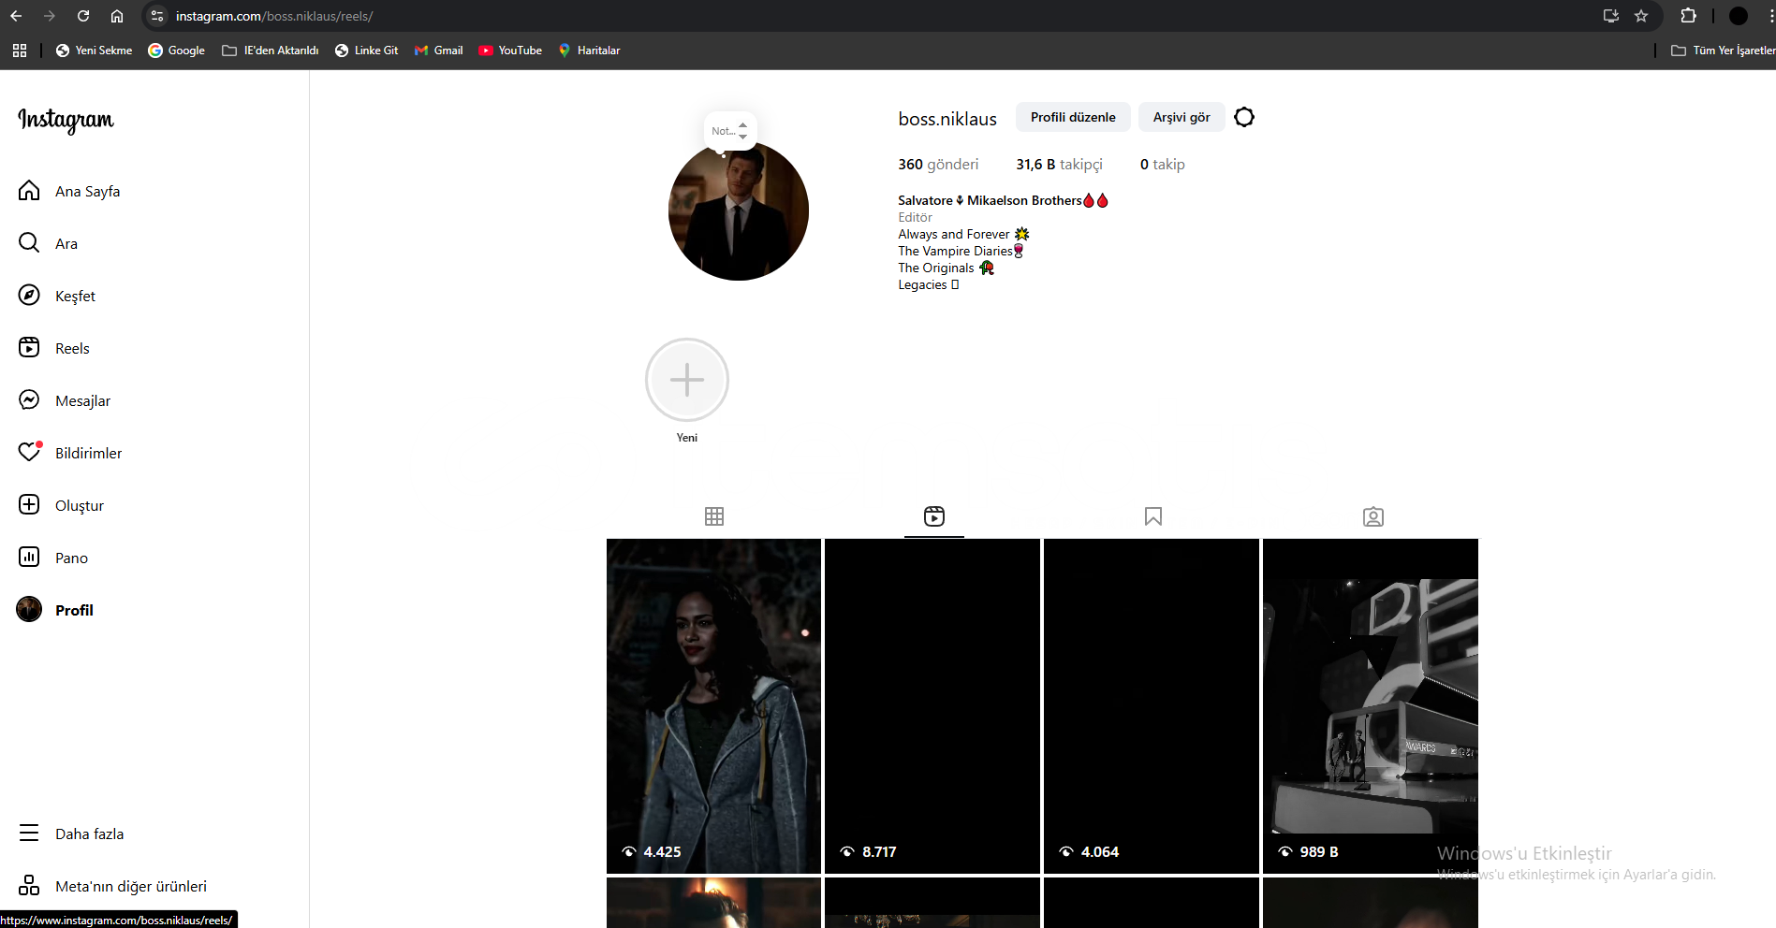Reload the page in the browser
1776x928 pixels.
83,16
